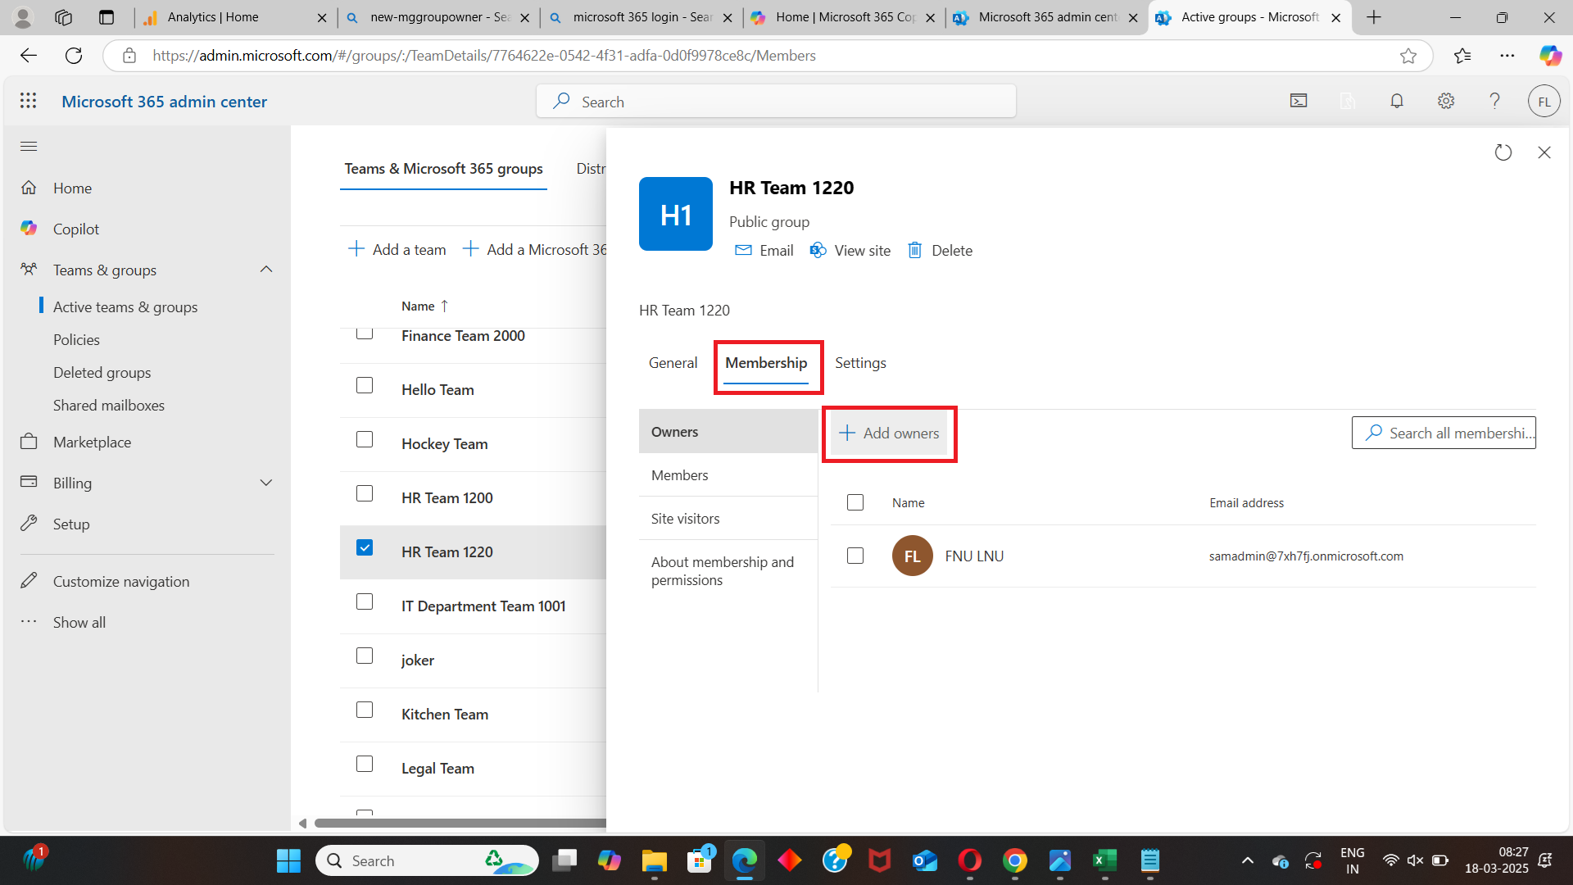Open Excel from the taskbar
1573x885 pixels.
1104,860
